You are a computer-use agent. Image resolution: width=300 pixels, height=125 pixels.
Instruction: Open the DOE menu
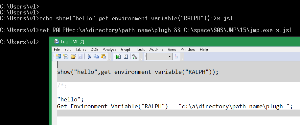coord(94,50)
